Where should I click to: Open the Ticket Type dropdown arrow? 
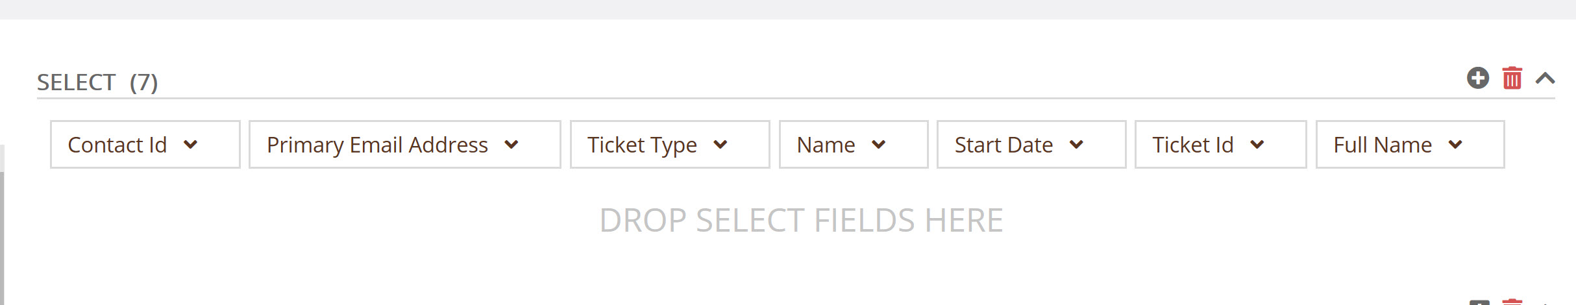(720, 145)
